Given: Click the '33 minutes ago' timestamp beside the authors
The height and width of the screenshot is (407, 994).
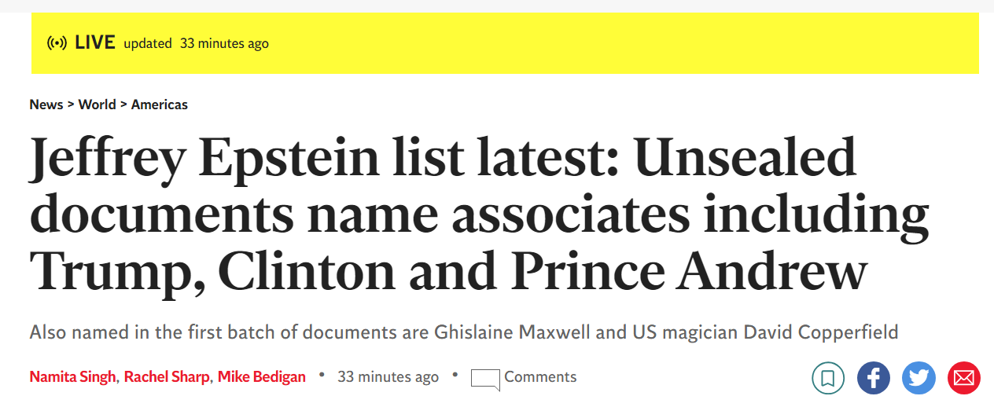Looking at the screenshot, I should tap(388, 377).
